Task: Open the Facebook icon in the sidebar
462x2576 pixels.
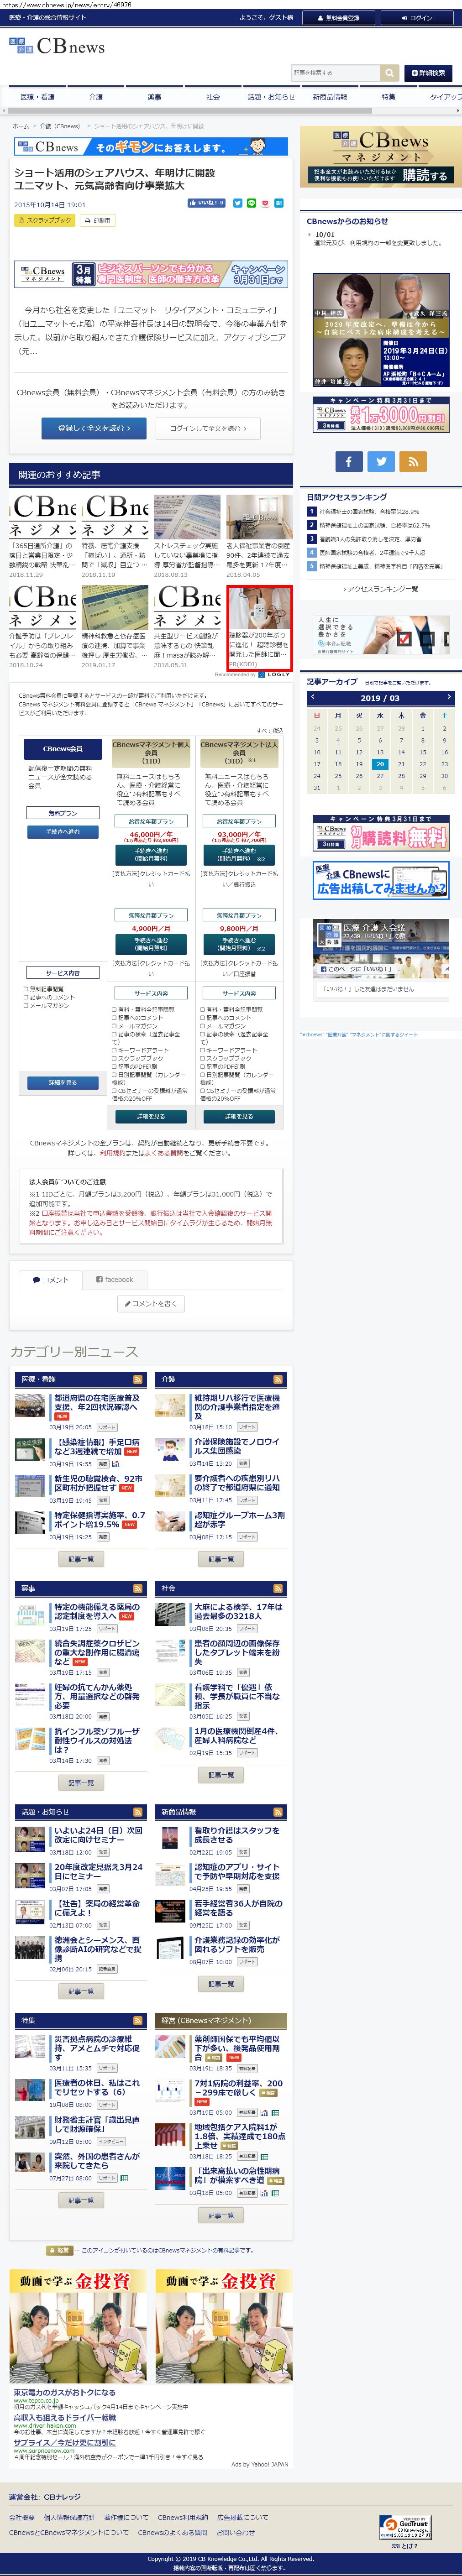Action: 348,461
